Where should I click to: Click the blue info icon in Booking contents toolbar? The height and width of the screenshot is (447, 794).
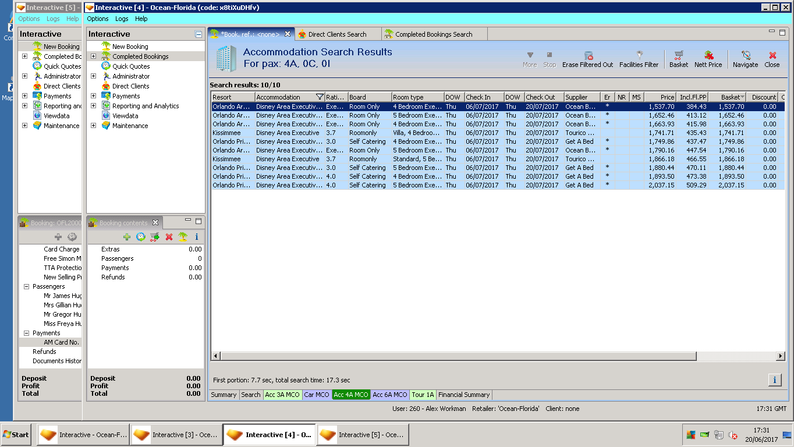(197, 237)
